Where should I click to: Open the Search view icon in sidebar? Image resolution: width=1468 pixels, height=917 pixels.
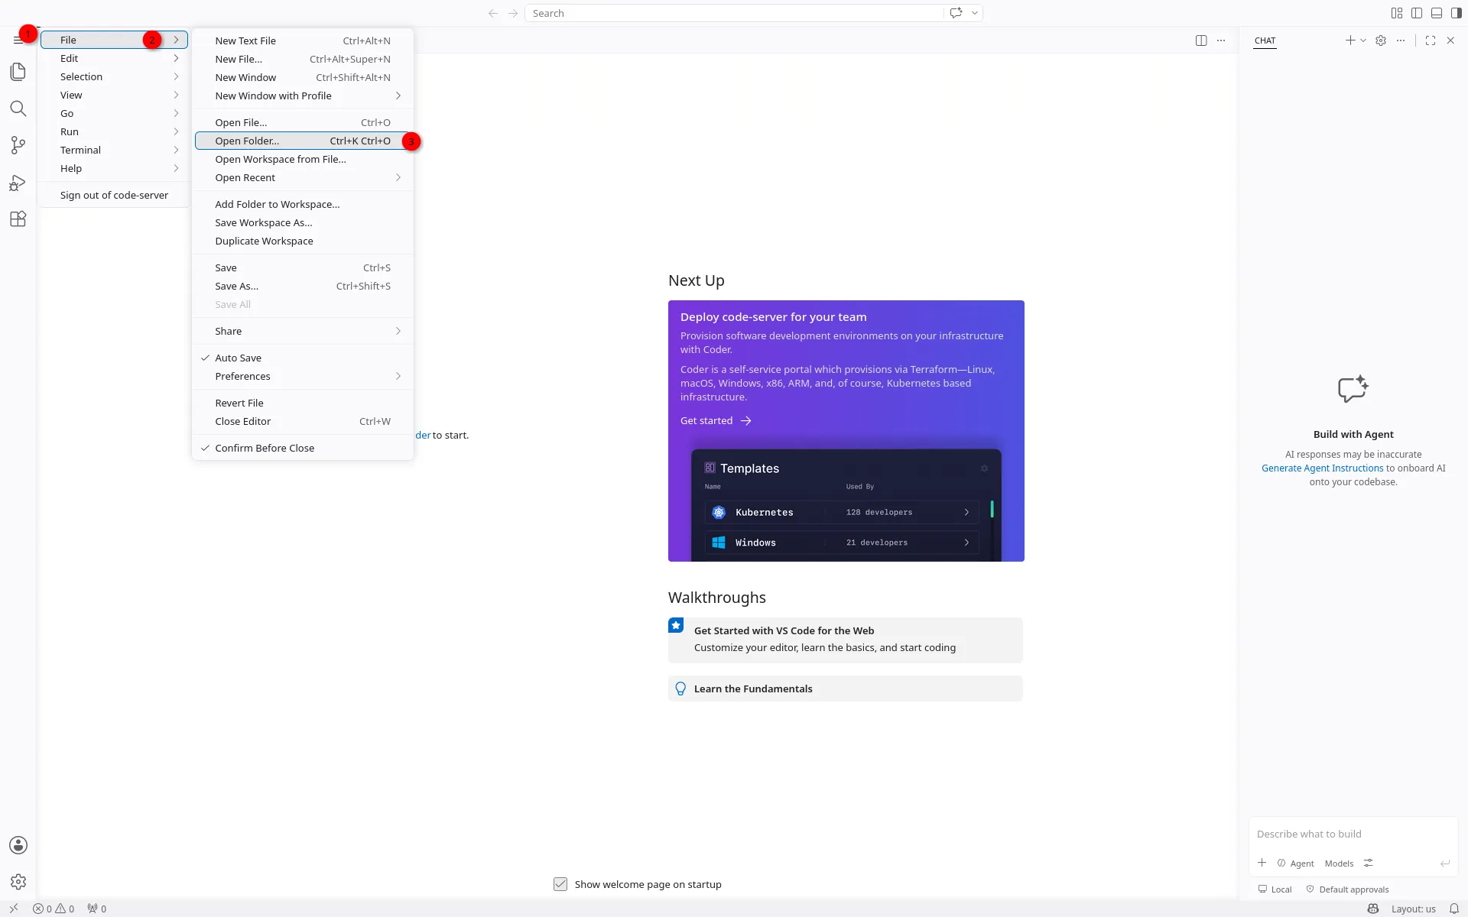(18, 109)
